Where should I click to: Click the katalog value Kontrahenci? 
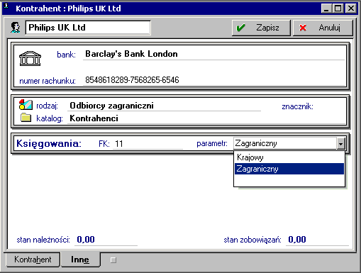coord(94,118)
